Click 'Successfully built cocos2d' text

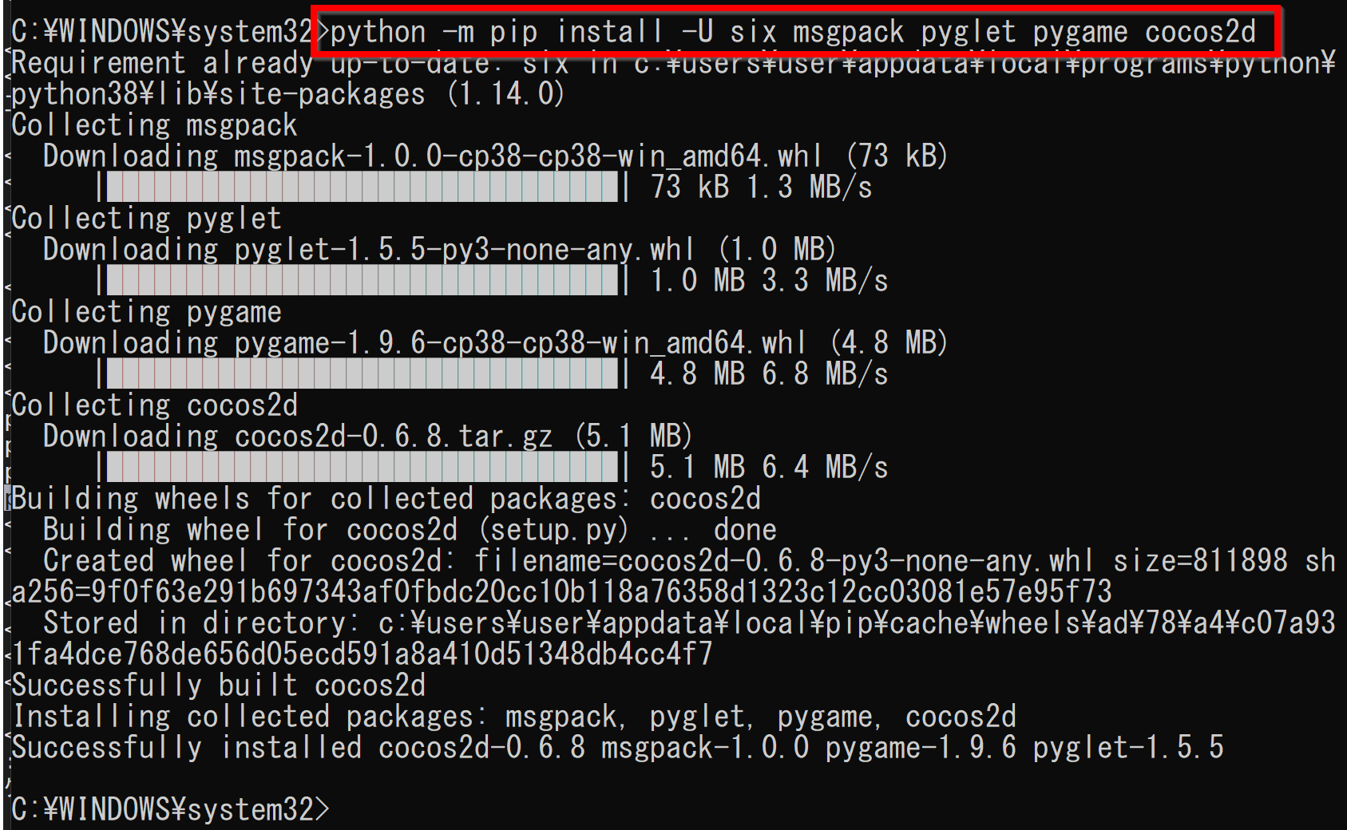[218, 686]
